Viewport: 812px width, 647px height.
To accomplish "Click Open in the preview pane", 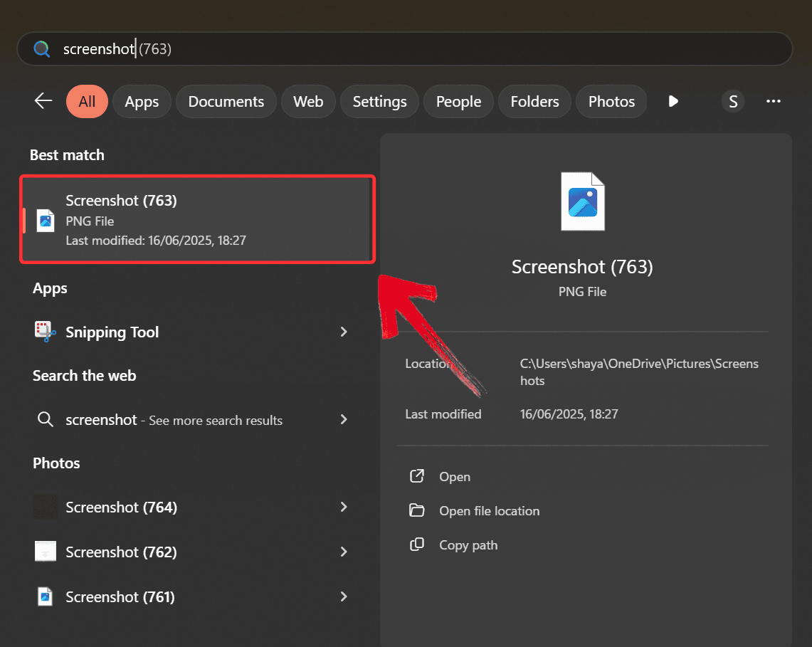I will [454, 477].
